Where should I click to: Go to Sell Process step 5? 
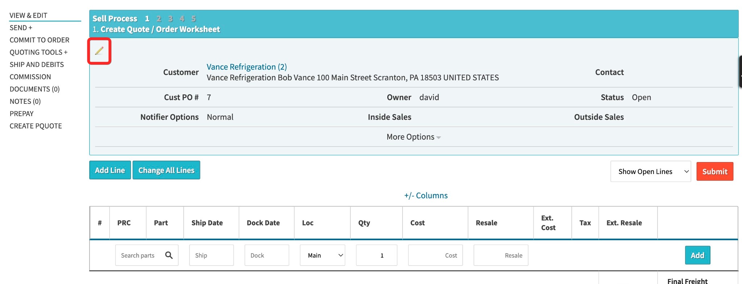pos(193,19)
